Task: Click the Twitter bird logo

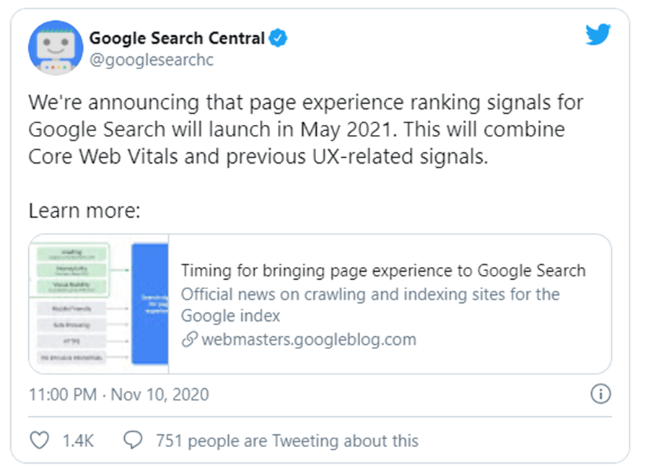Action: (598, 35)
